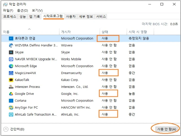This screenshot has width=181, height=136.
Task: Sort by the 게시자 column header
Action: click(x=79, y=32)
